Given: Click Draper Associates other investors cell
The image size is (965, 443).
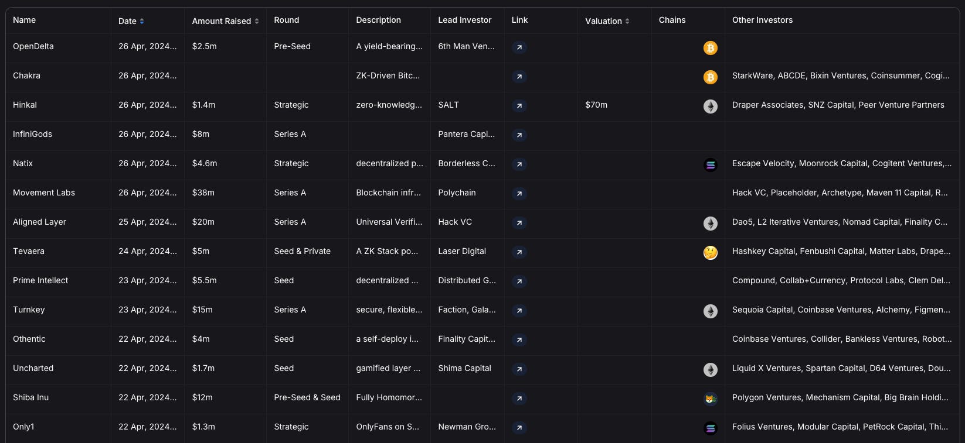Looking at the screenshot, I should [x=838, y=105].
